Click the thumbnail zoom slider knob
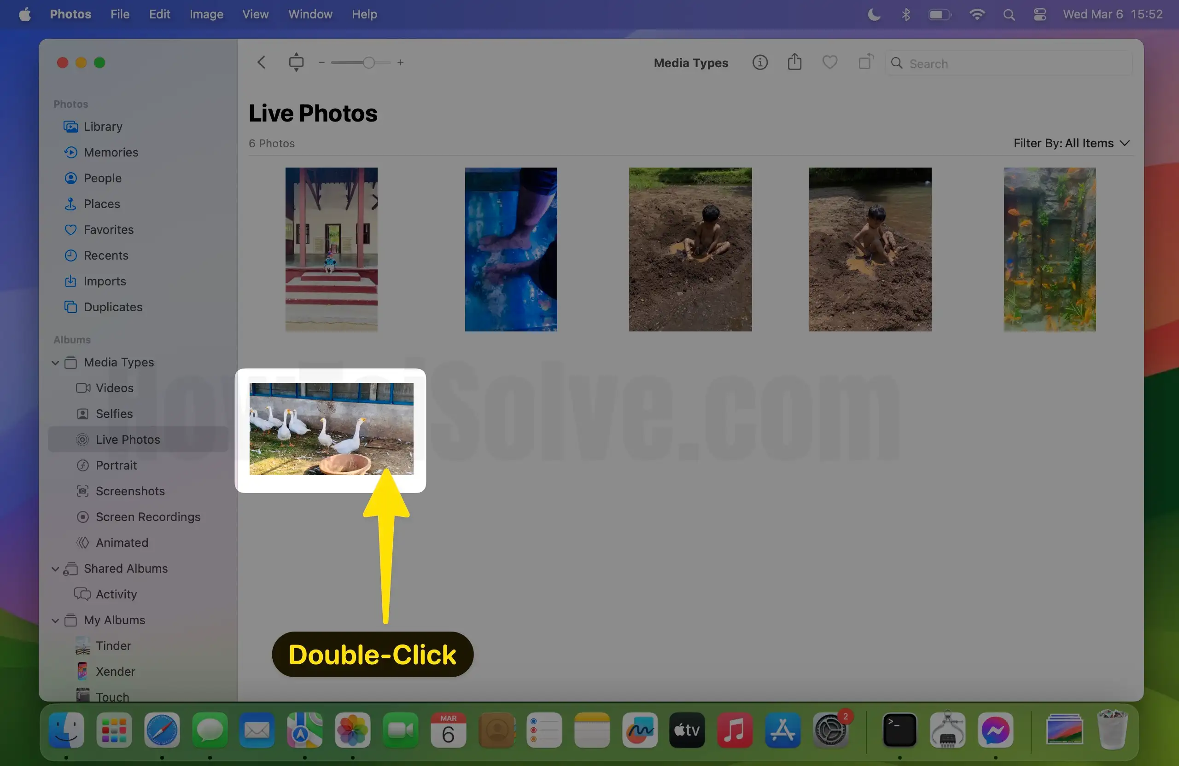This screenshot has width=1179, height=766. tap(368, 63)
